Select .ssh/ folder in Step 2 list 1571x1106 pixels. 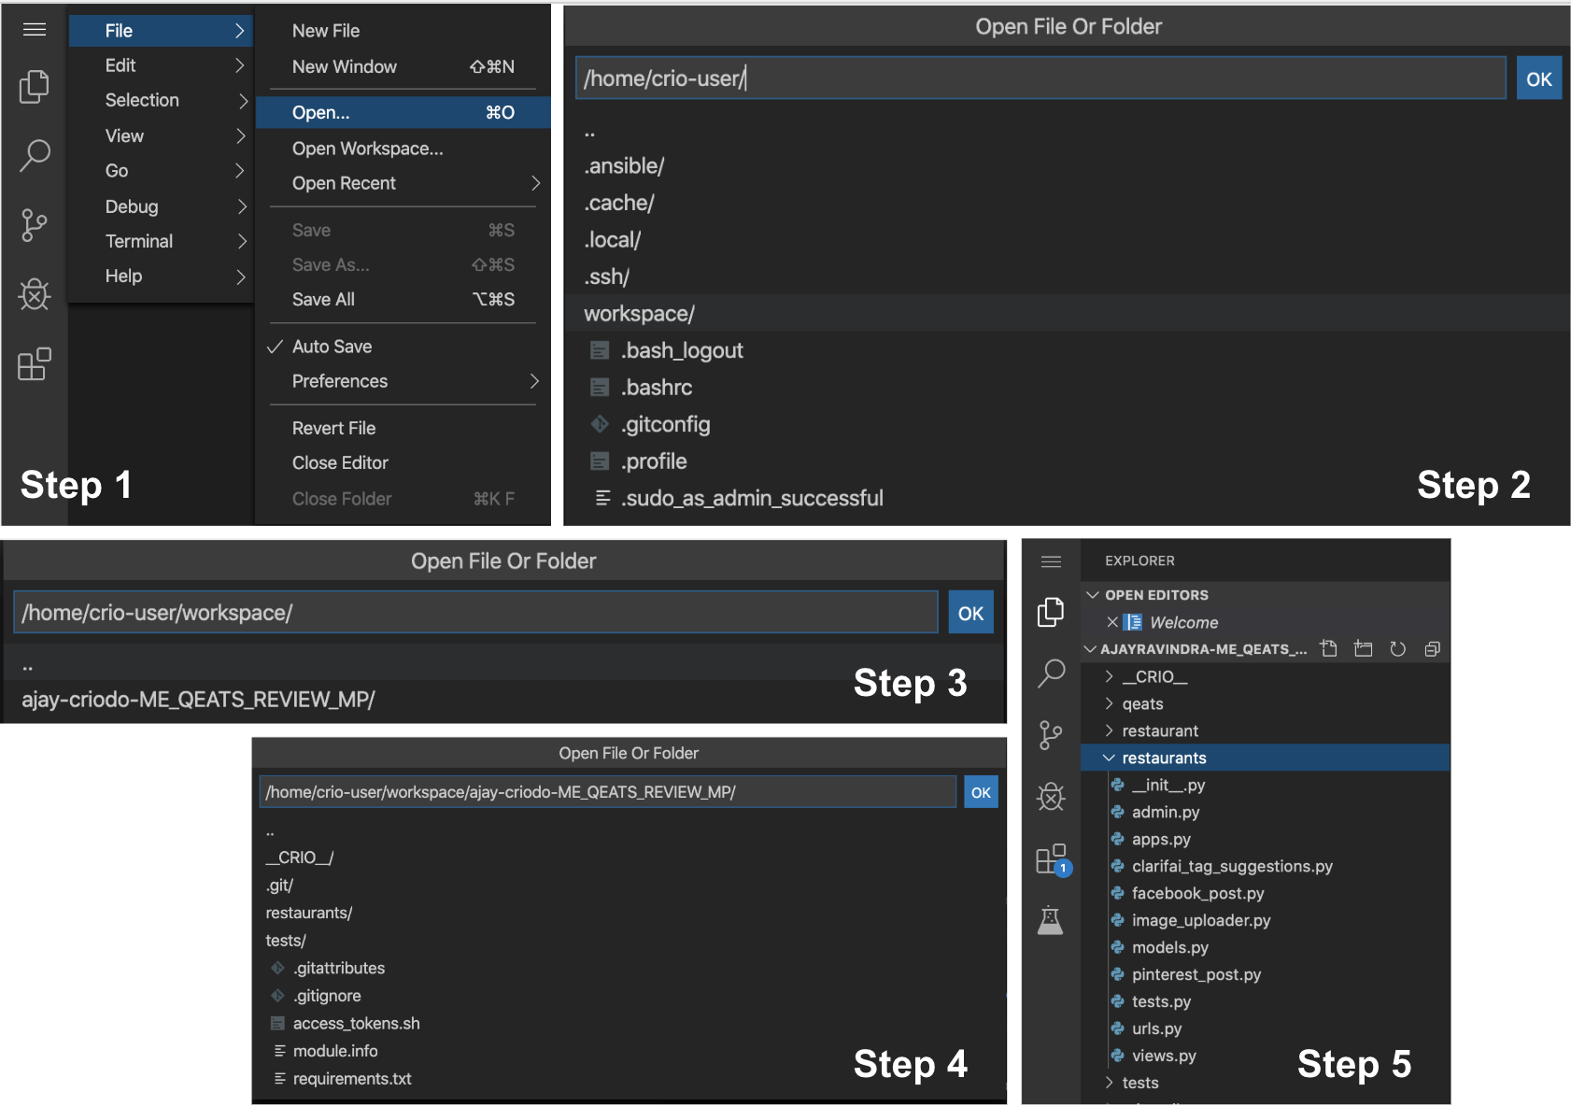pyautogui.click(x=1068, y=276)
